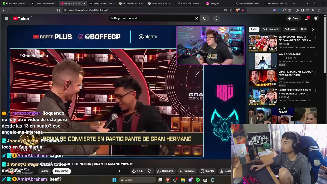Select the De la serie filter chip
The image size is (327, 184).
[290, 29]
